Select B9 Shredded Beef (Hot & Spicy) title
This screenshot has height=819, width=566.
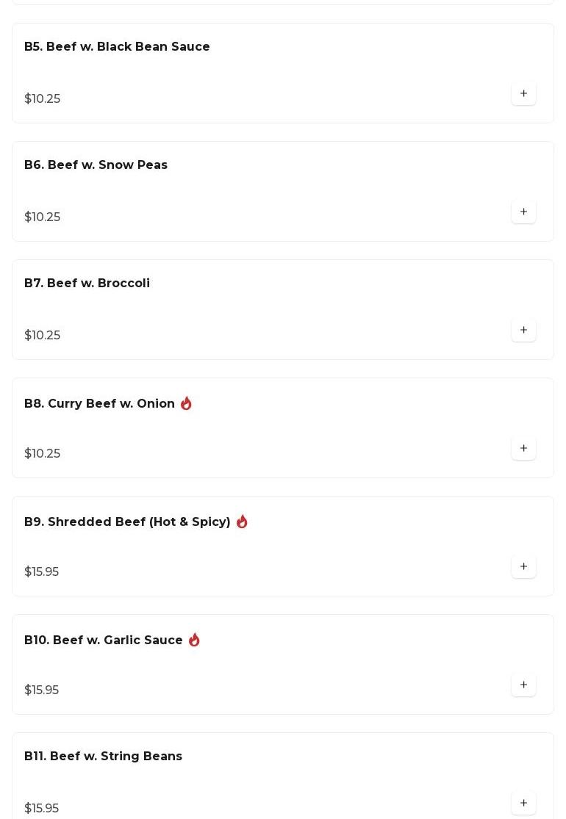pyautogui.click(x=127, y=522)
